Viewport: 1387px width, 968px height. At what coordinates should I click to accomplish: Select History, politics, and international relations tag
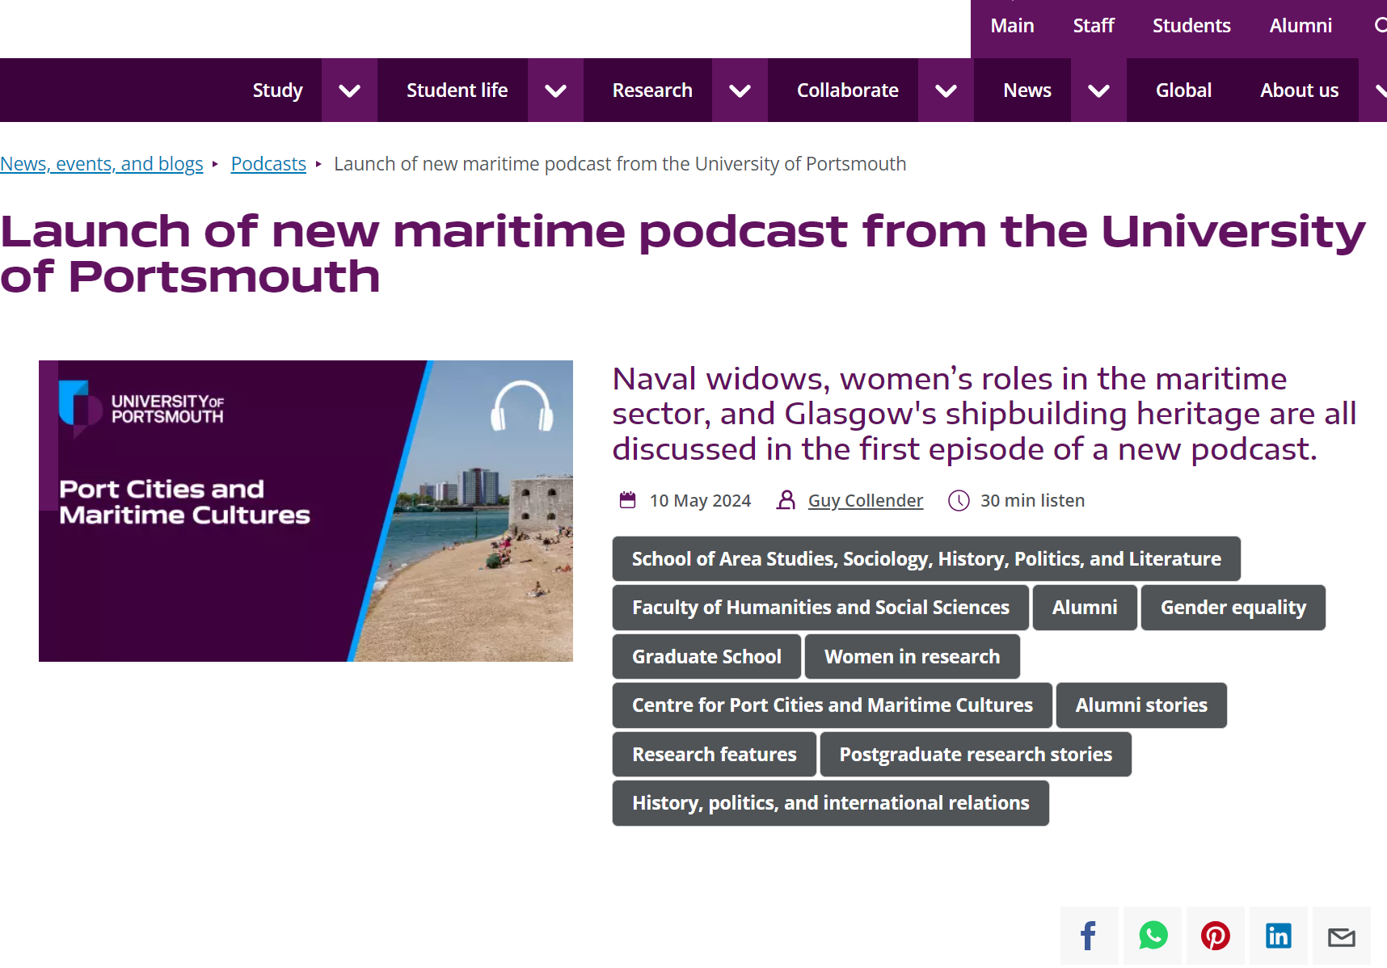pyautogui.click(x=831, y=803)
